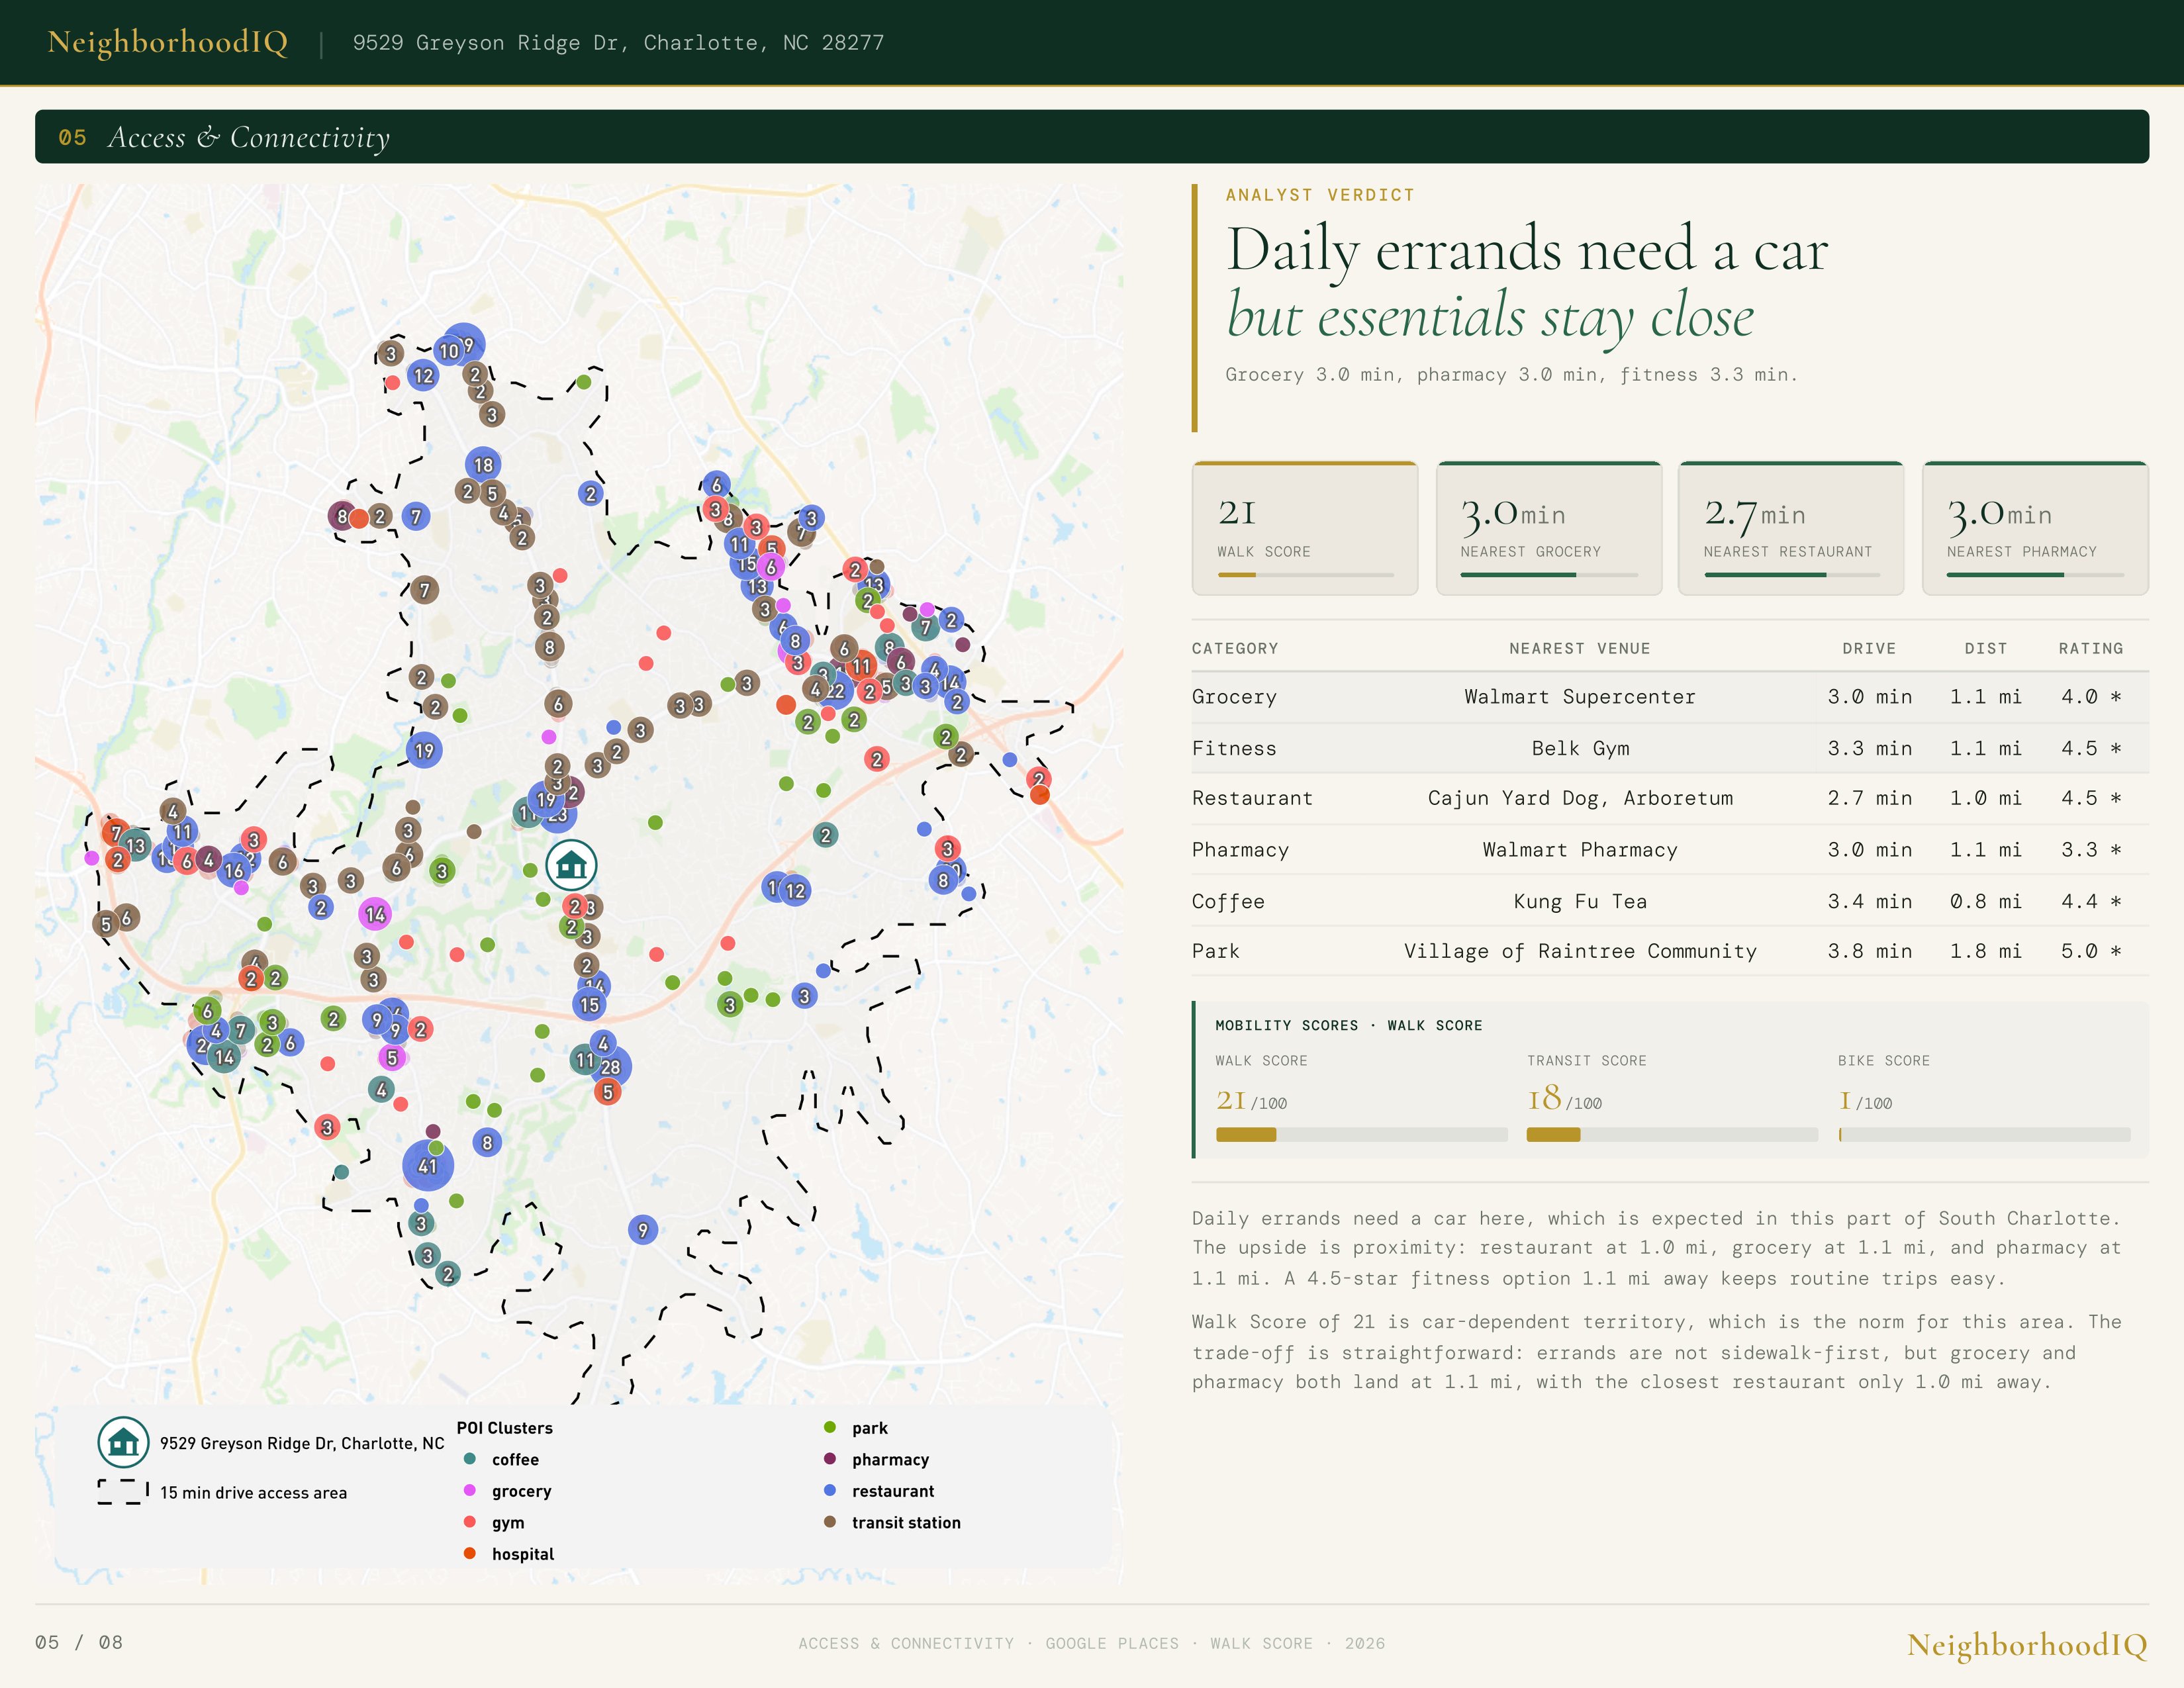Click the restaurant cluster labeled 19 near 2 3 markers
The height and width of the screenshot is (1688, 2184).
tap(546, 800)
